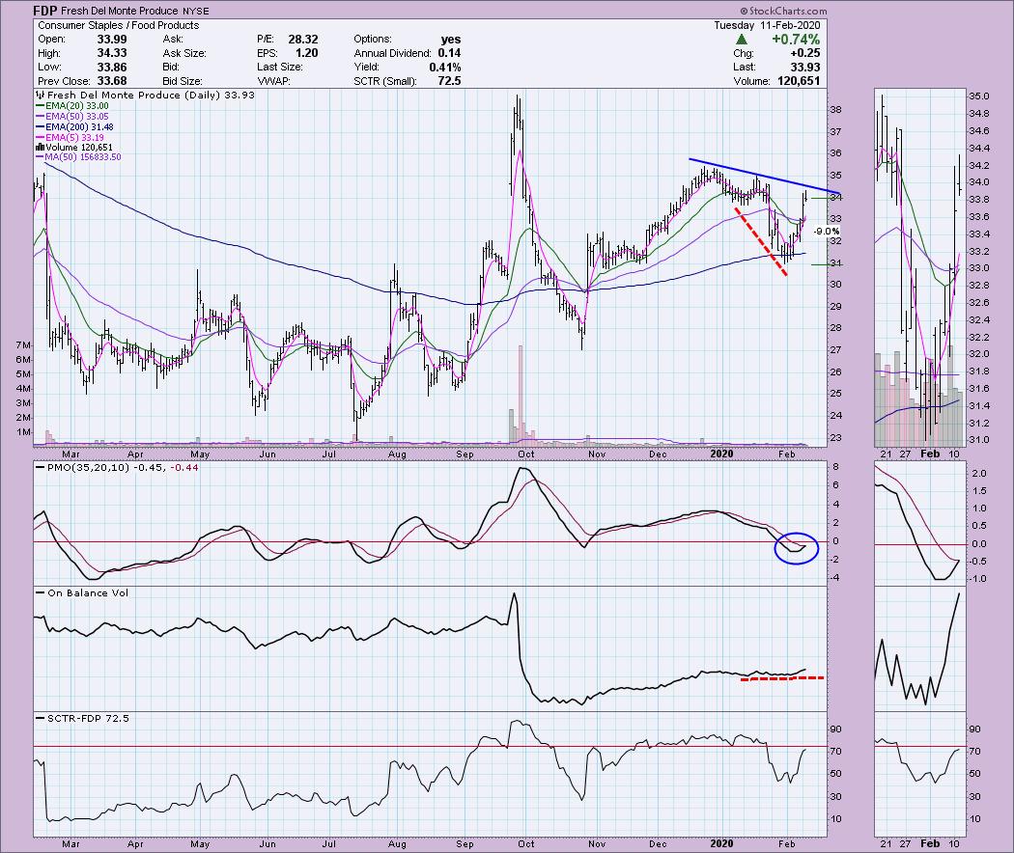
Task: Click the date Tuesday 11-Feb-2020
Action: coord(767,25)
